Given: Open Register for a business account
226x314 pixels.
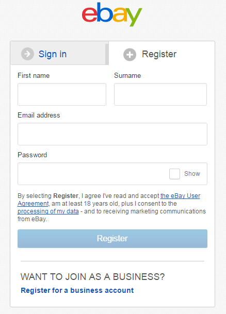Looking at the screenshot, I should click(77, 290).
